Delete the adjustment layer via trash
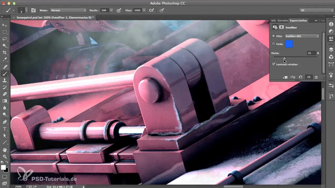This screenshot has width=335, height=188. tap(316, 77)
